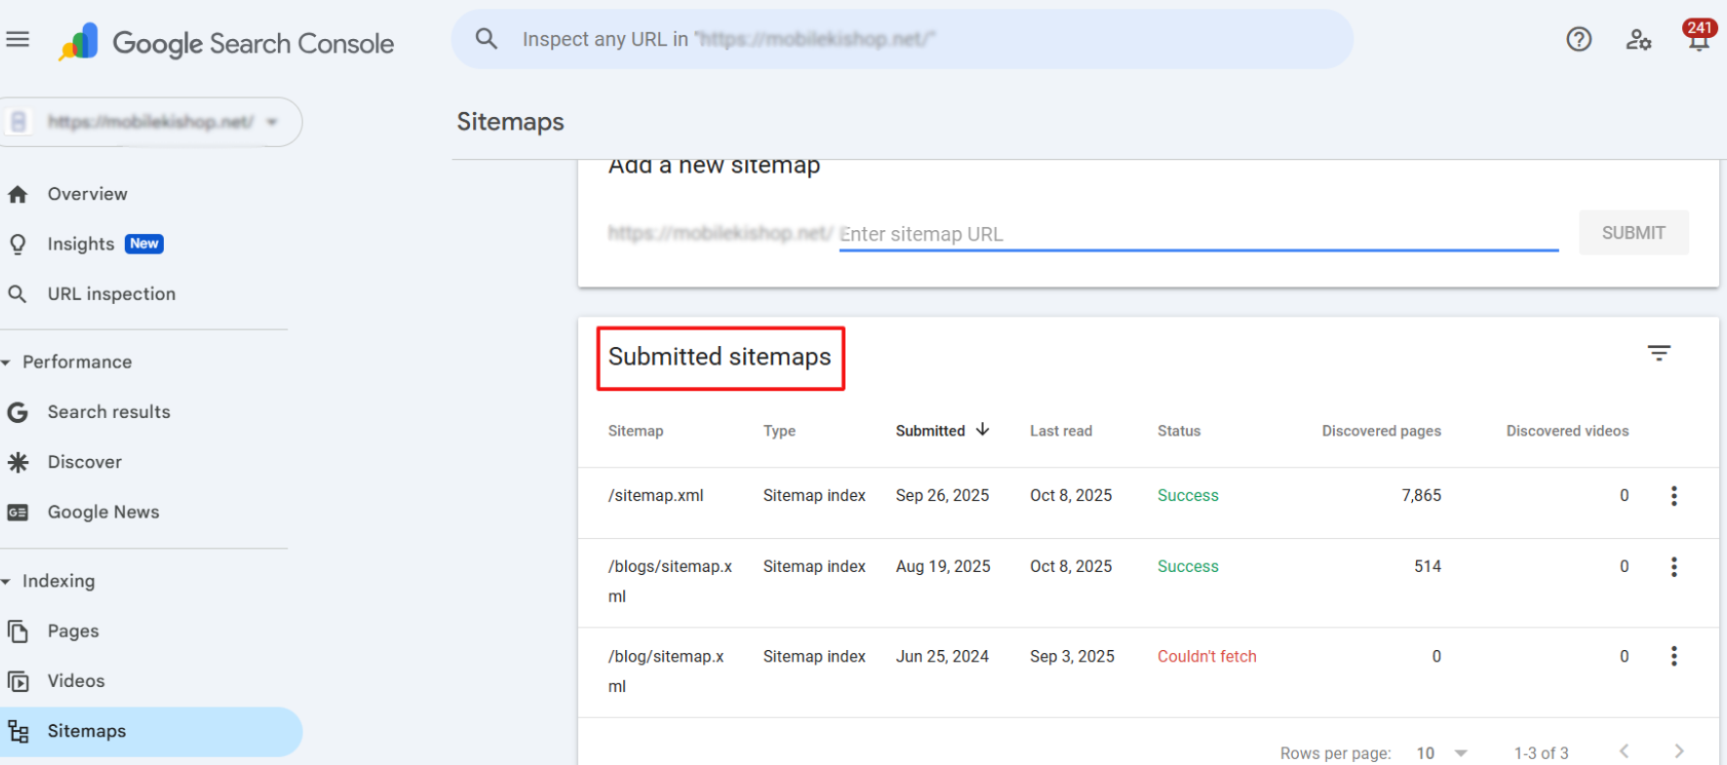Click the filter rows icon

(x=1659, y=353)
